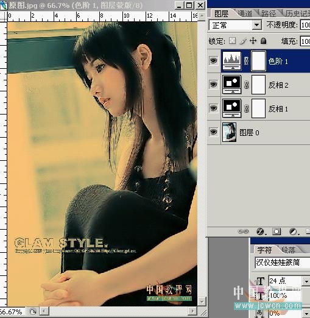Click the 反相 1 layer mask thumbnail
Image resolution: width=310 pixels, height=318 pixels.
(x=258, y=108)
